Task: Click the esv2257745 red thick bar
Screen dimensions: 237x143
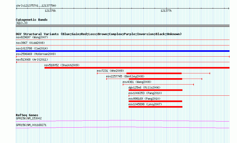Action: click(x=156, y=79)
